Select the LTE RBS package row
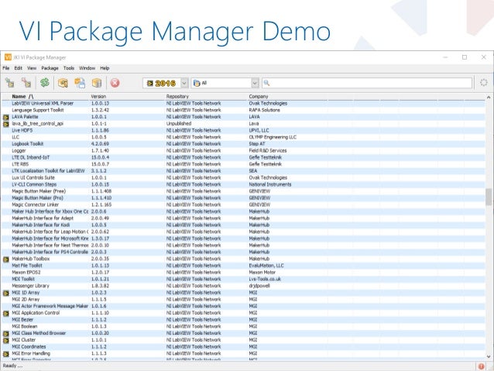 click(x=243, y=164)
